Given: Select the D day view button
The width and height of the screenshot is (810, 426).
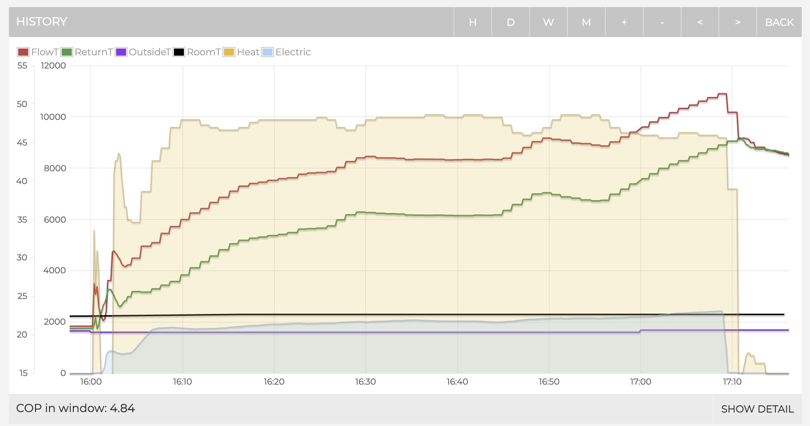Looking at the screenshot, I should 510,22.
